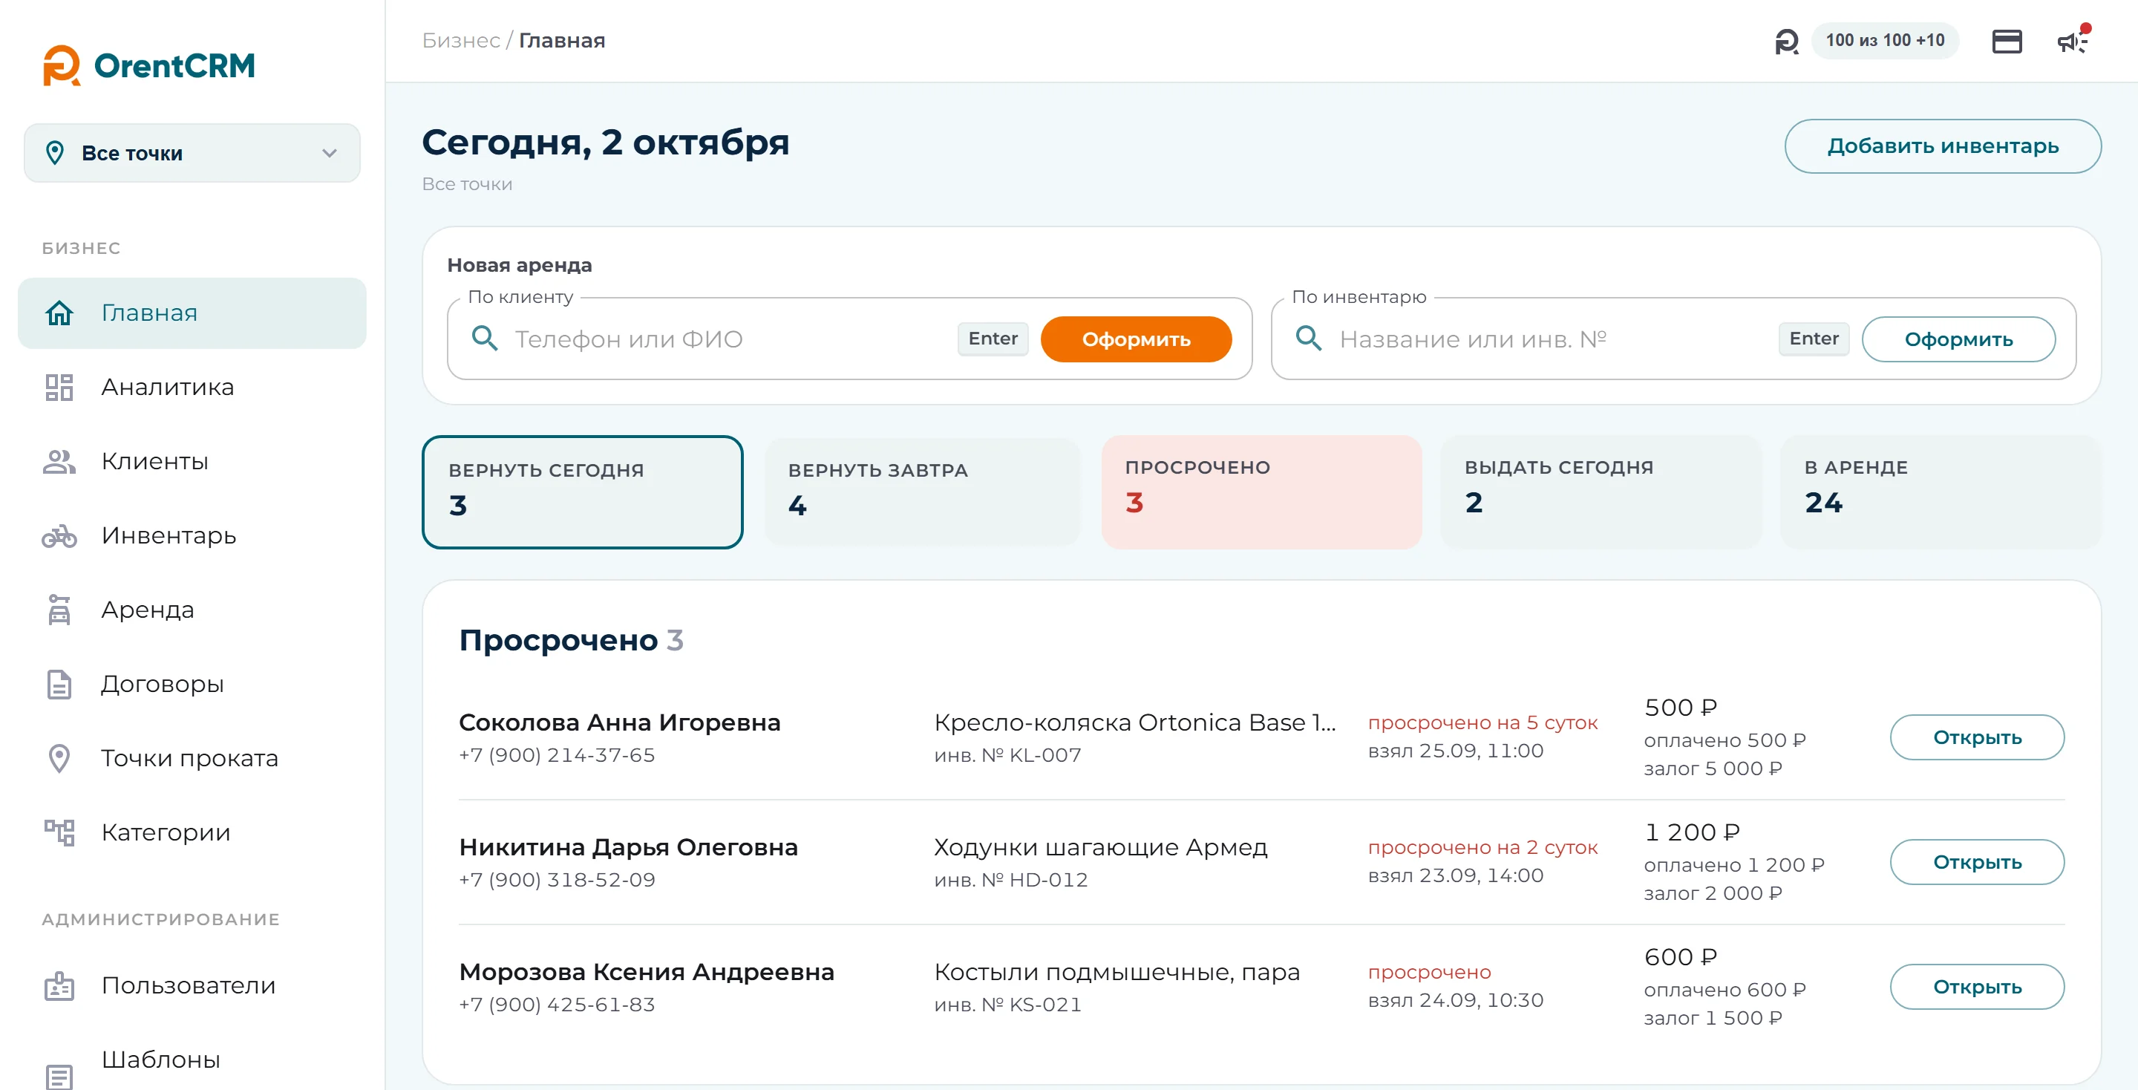The height and width of the screenshot is (1090, 2138).
Task: Click the Инвентарь bicycle icon
Action: click(x=59, y=536)
